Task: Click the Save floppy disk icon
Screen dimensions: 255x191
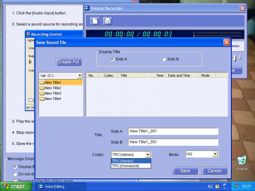Action: click(108, 21)
